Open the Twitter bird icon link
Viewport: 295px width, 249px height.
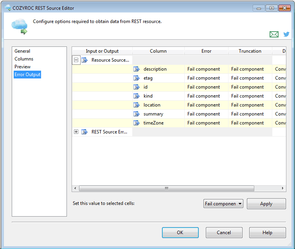tap(286, 34)
